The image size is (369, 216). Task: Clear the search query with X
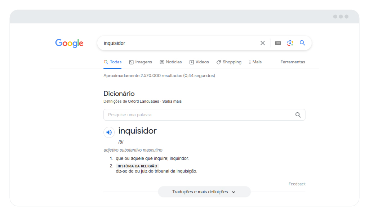tap(262, 43)
